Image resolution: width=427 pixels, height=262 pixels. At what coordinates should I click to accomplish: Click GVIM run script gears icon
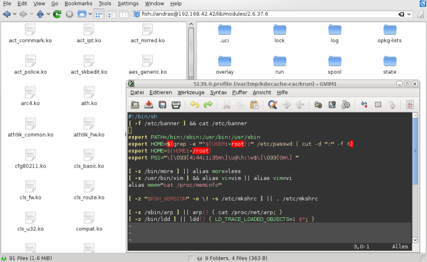tap(345, 105)
